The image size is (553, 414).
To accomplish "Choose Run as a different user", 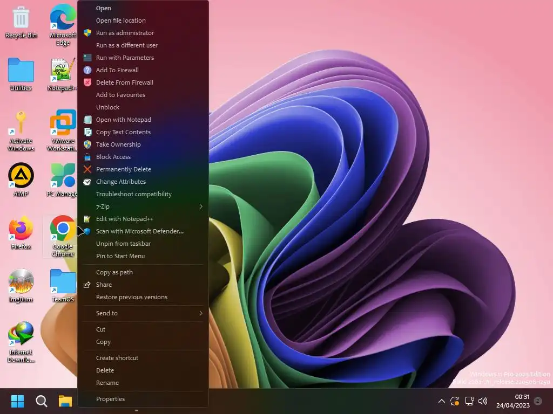I will (x=143, y=45).
